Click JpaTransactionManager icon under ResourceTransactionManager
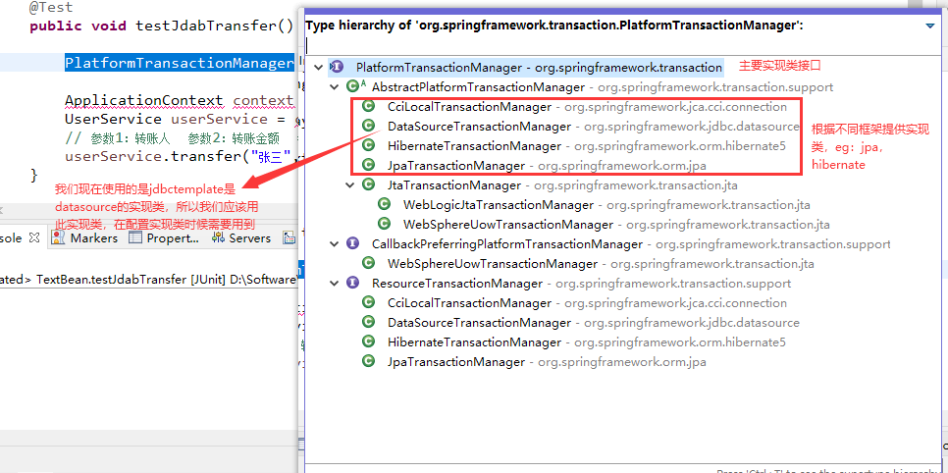 coord(368,362)
